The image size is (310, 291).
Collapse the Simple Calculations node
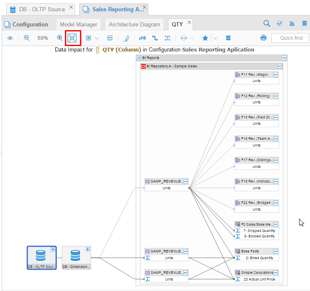275,273
